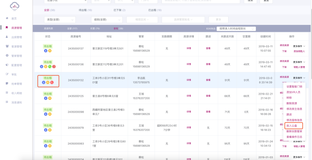This screenshot has height=160, width=312.
Task: Choose 查看操作日志 from the menu
Action: tap(294, 137)
